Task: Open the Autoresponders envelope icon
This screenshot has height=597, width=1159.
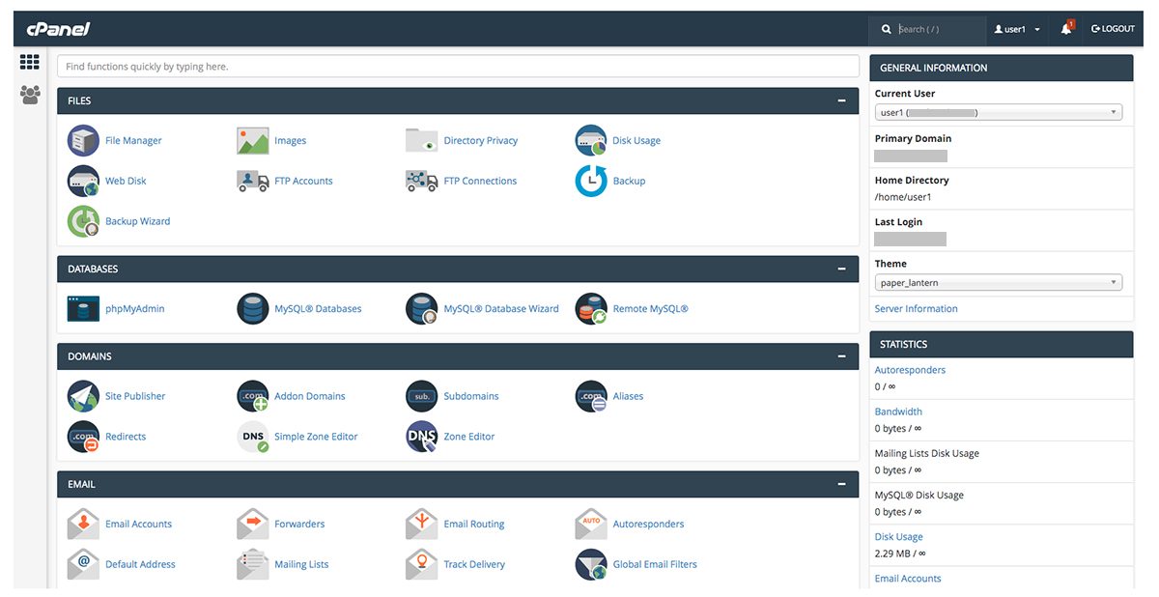Action: pyautogui.click(x=591, y=524)
